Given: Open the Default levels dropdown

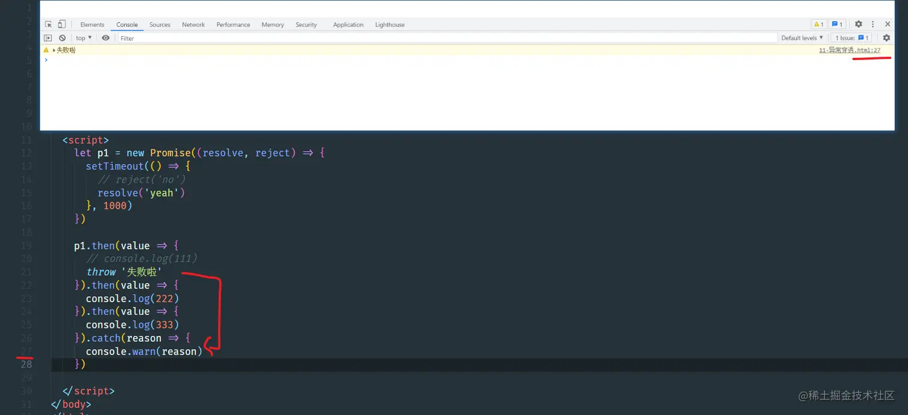Looking at the screenshot, I should coord(802,38).
